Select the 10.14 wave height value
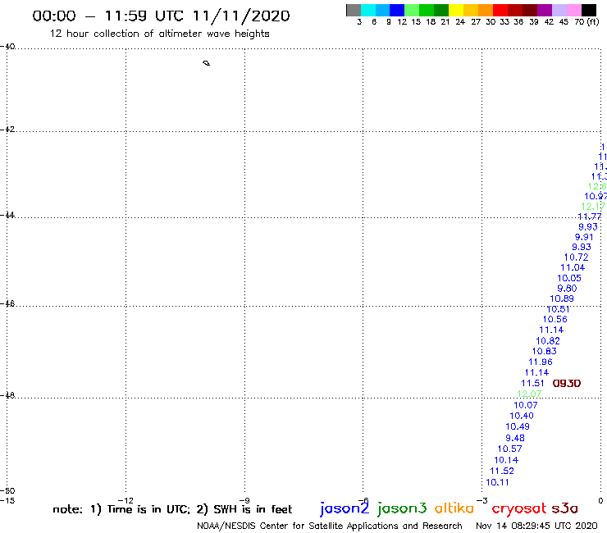Viewport: 607px width, 533px height. point(506,460)
